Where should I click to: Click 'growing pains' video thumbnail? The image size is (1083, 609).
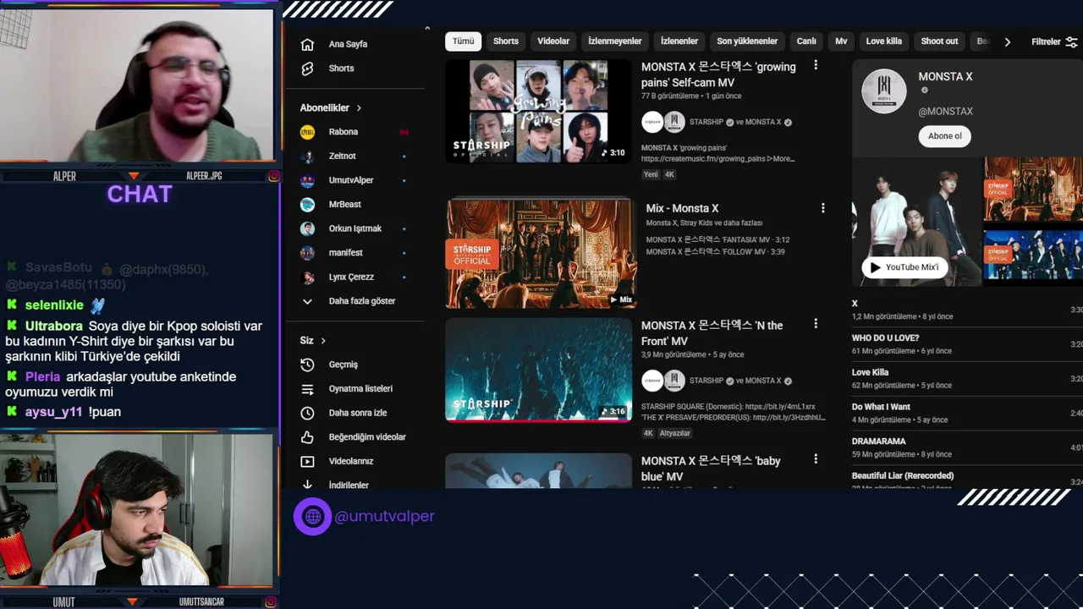pos(539,110)
